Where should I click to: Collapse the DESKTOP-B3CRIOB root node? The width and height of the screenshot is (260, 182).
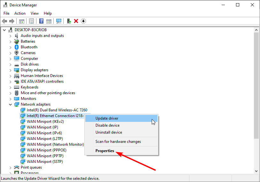pos(4,30)
